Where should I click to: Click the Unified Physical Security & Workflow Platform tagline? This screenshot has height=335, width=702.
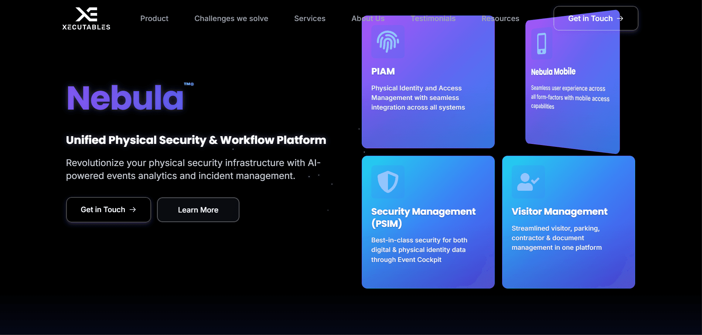point(196,140)
